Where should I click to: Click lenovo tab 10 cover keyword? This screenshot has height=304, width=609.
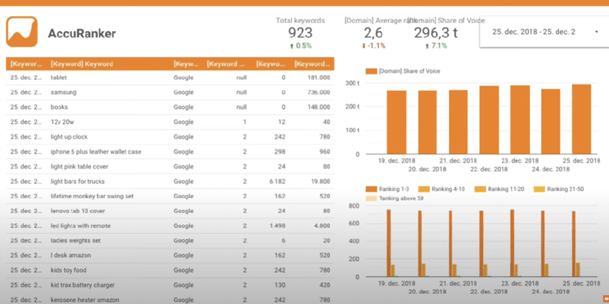pyautogui.click(x=77, y=211)
